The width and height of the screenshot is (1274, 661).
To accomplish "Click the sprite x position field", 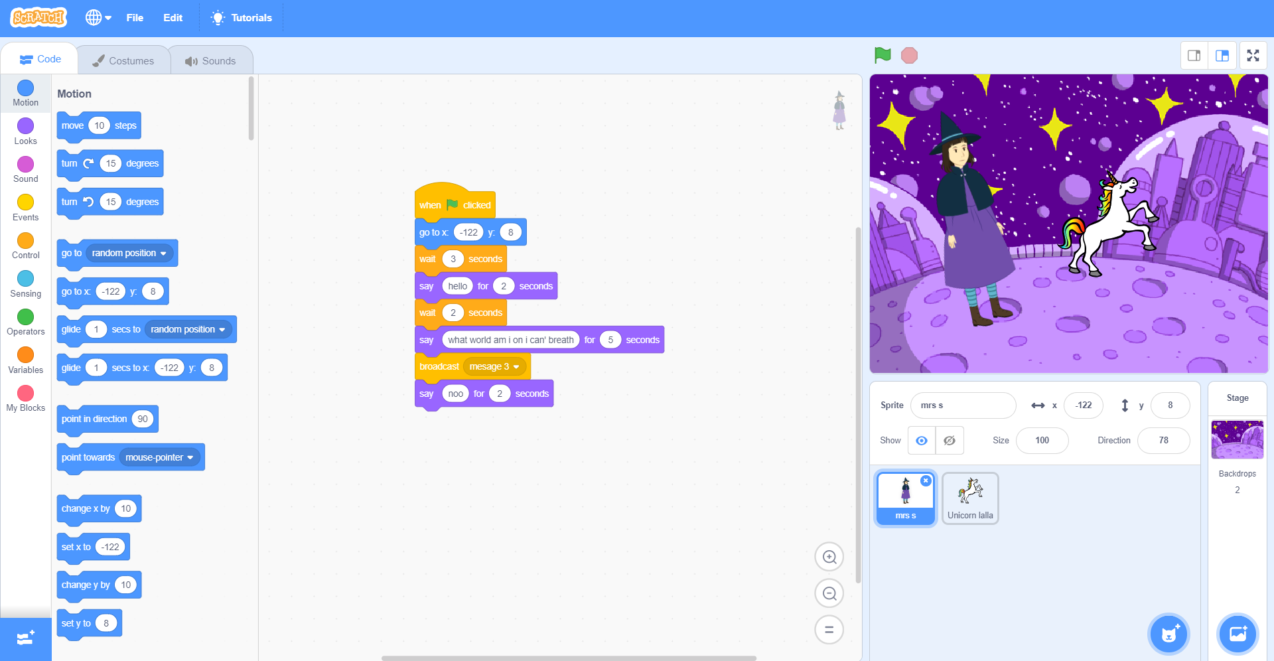I will tap(1083, 405).
